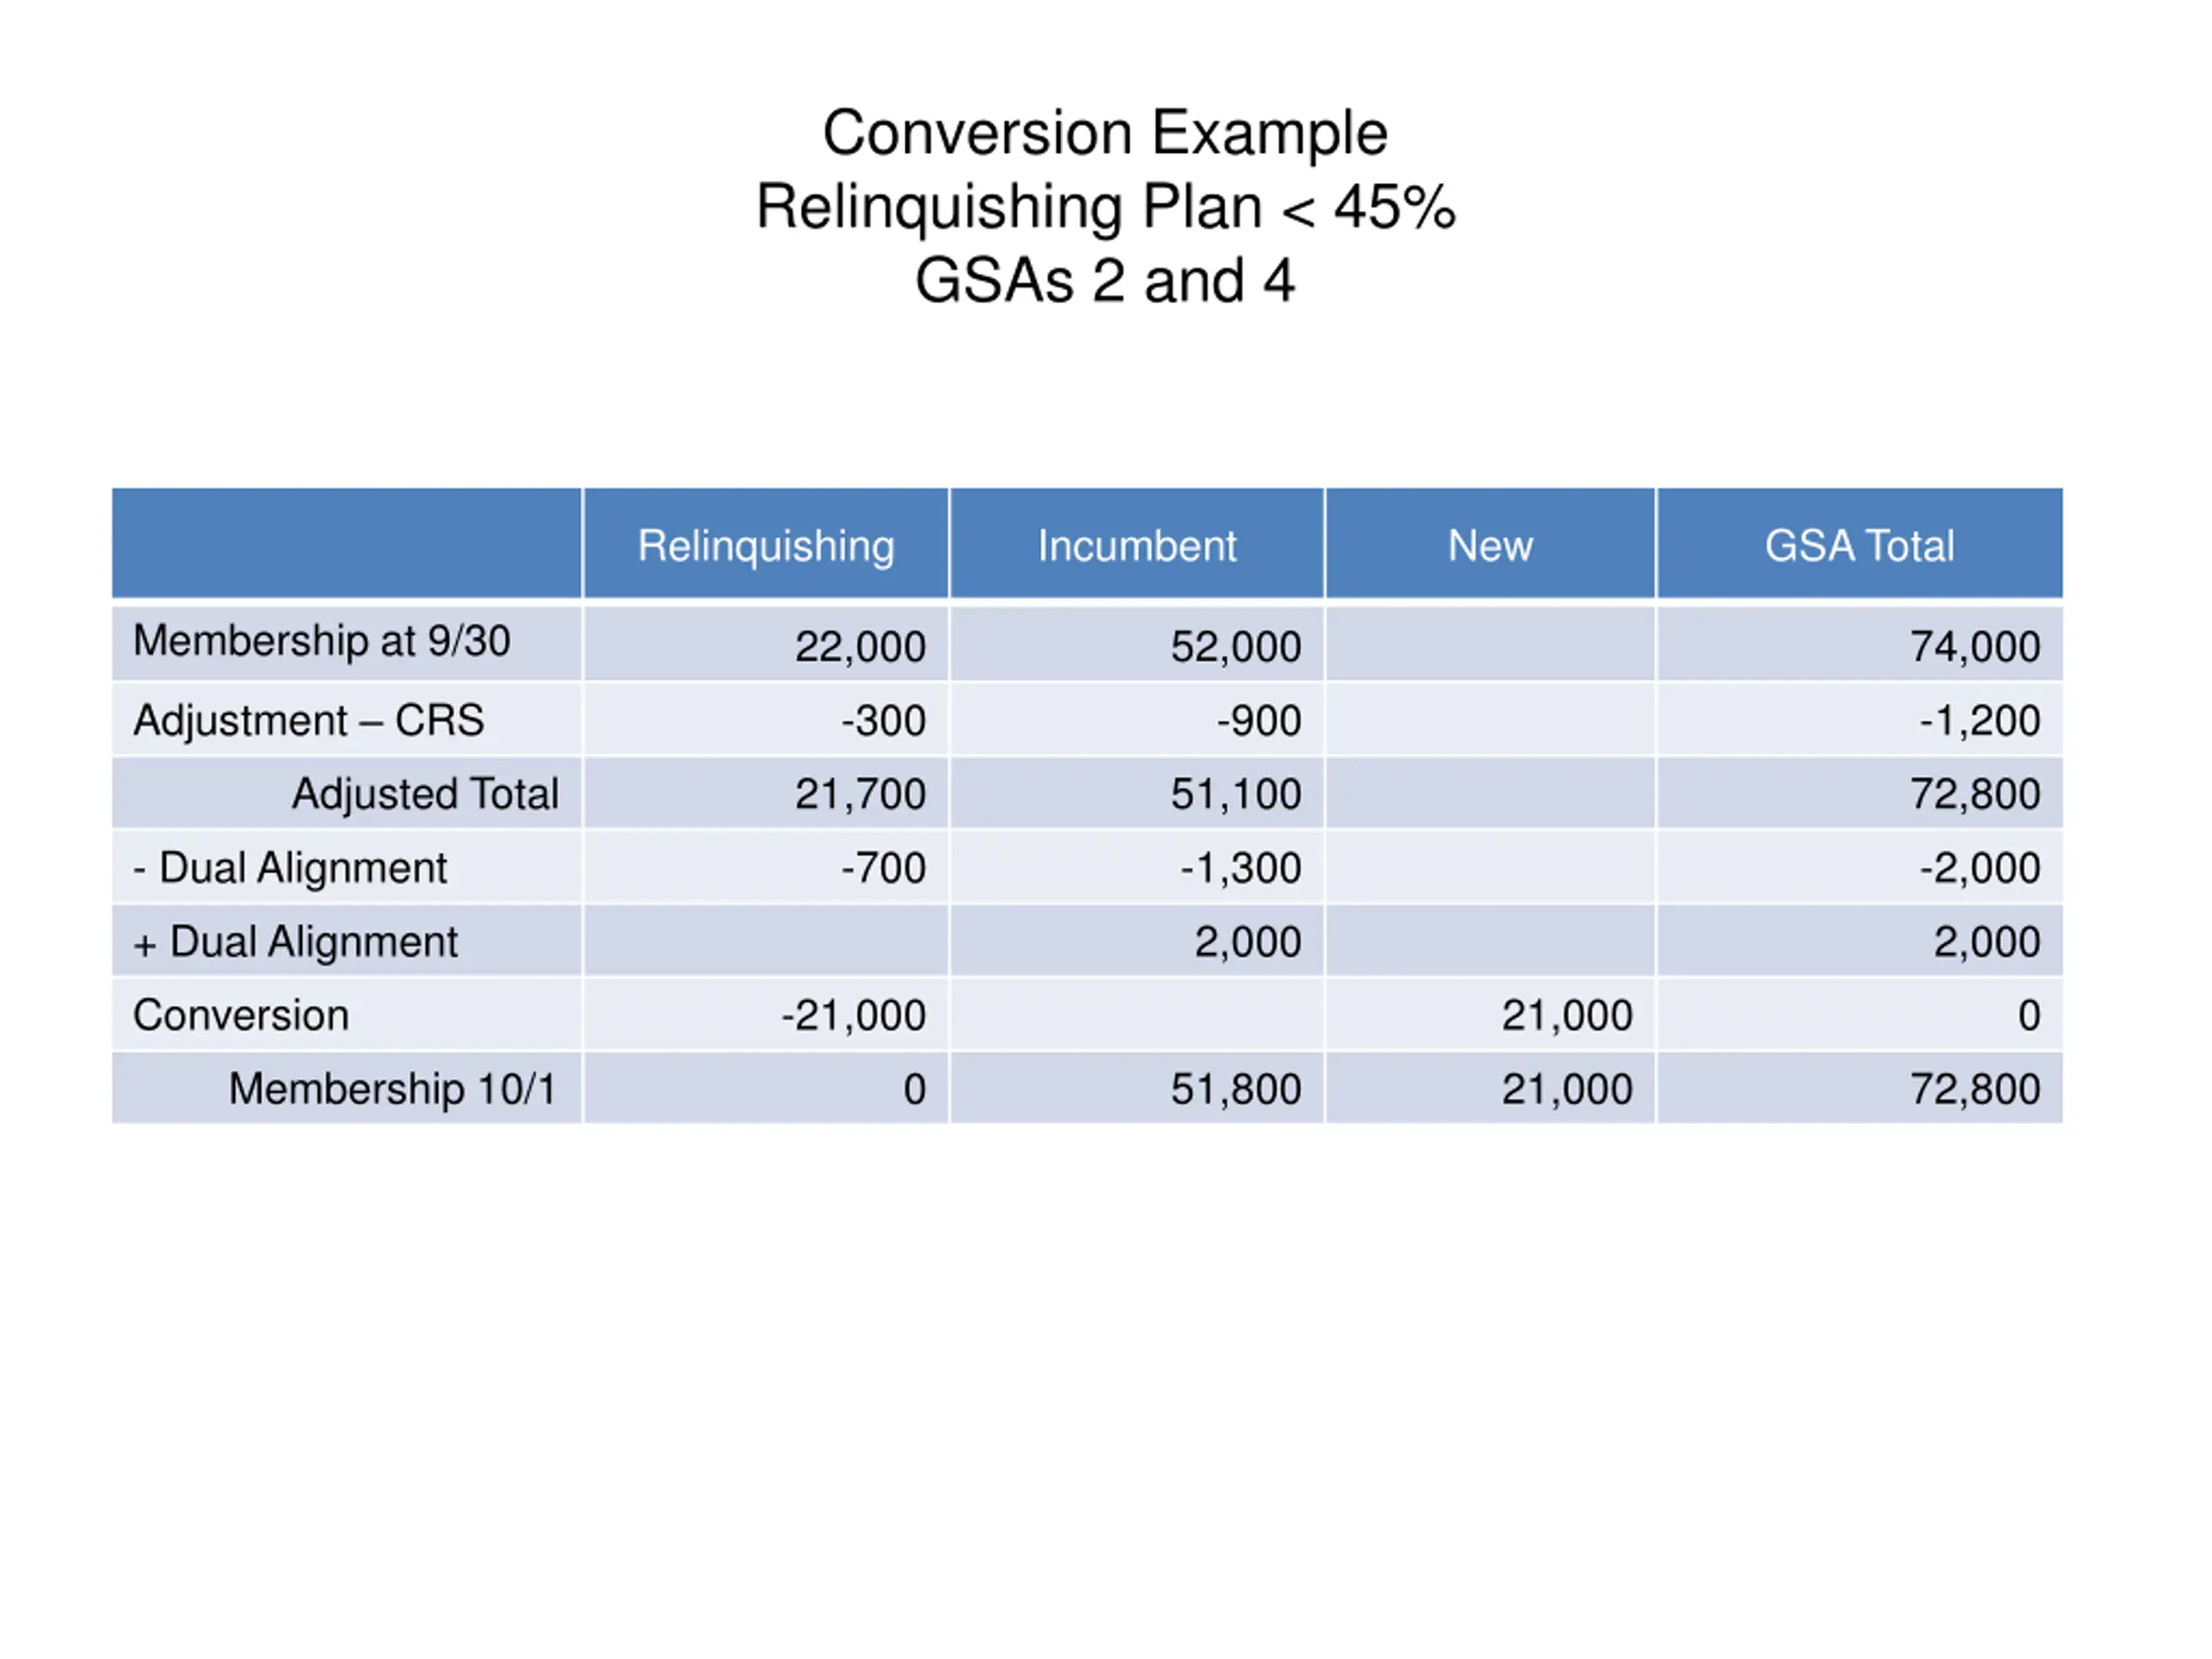Viewport: 2212px width, 1659px height.
Task: Select the -900 Incumbent adjustment cell
Action: pos(1259,721)
